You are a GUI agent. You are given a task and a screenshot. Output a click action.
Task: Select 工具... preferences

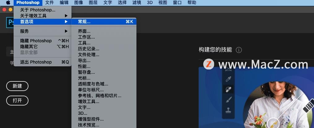[104, 43]
